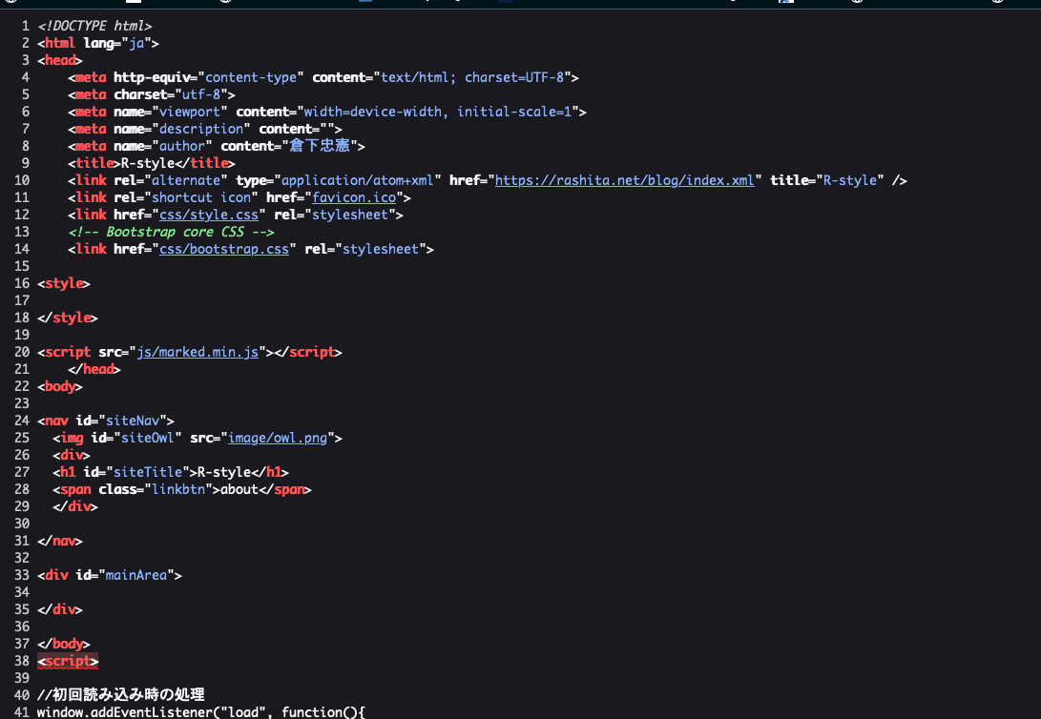Click line number 33 in the gutter

[x=22, y=575]
